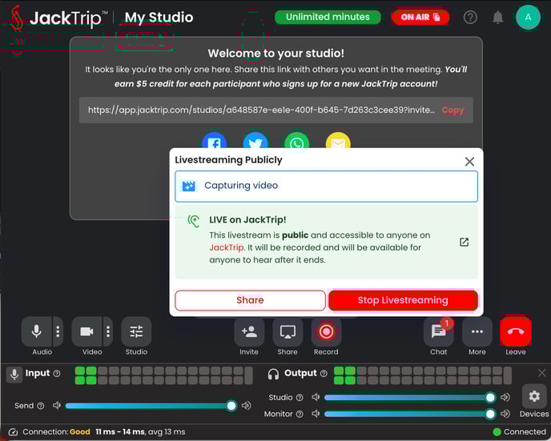Viewport: 551px width, 441px height.
Task: Share invite via email icon
Action: pos(338,142)
